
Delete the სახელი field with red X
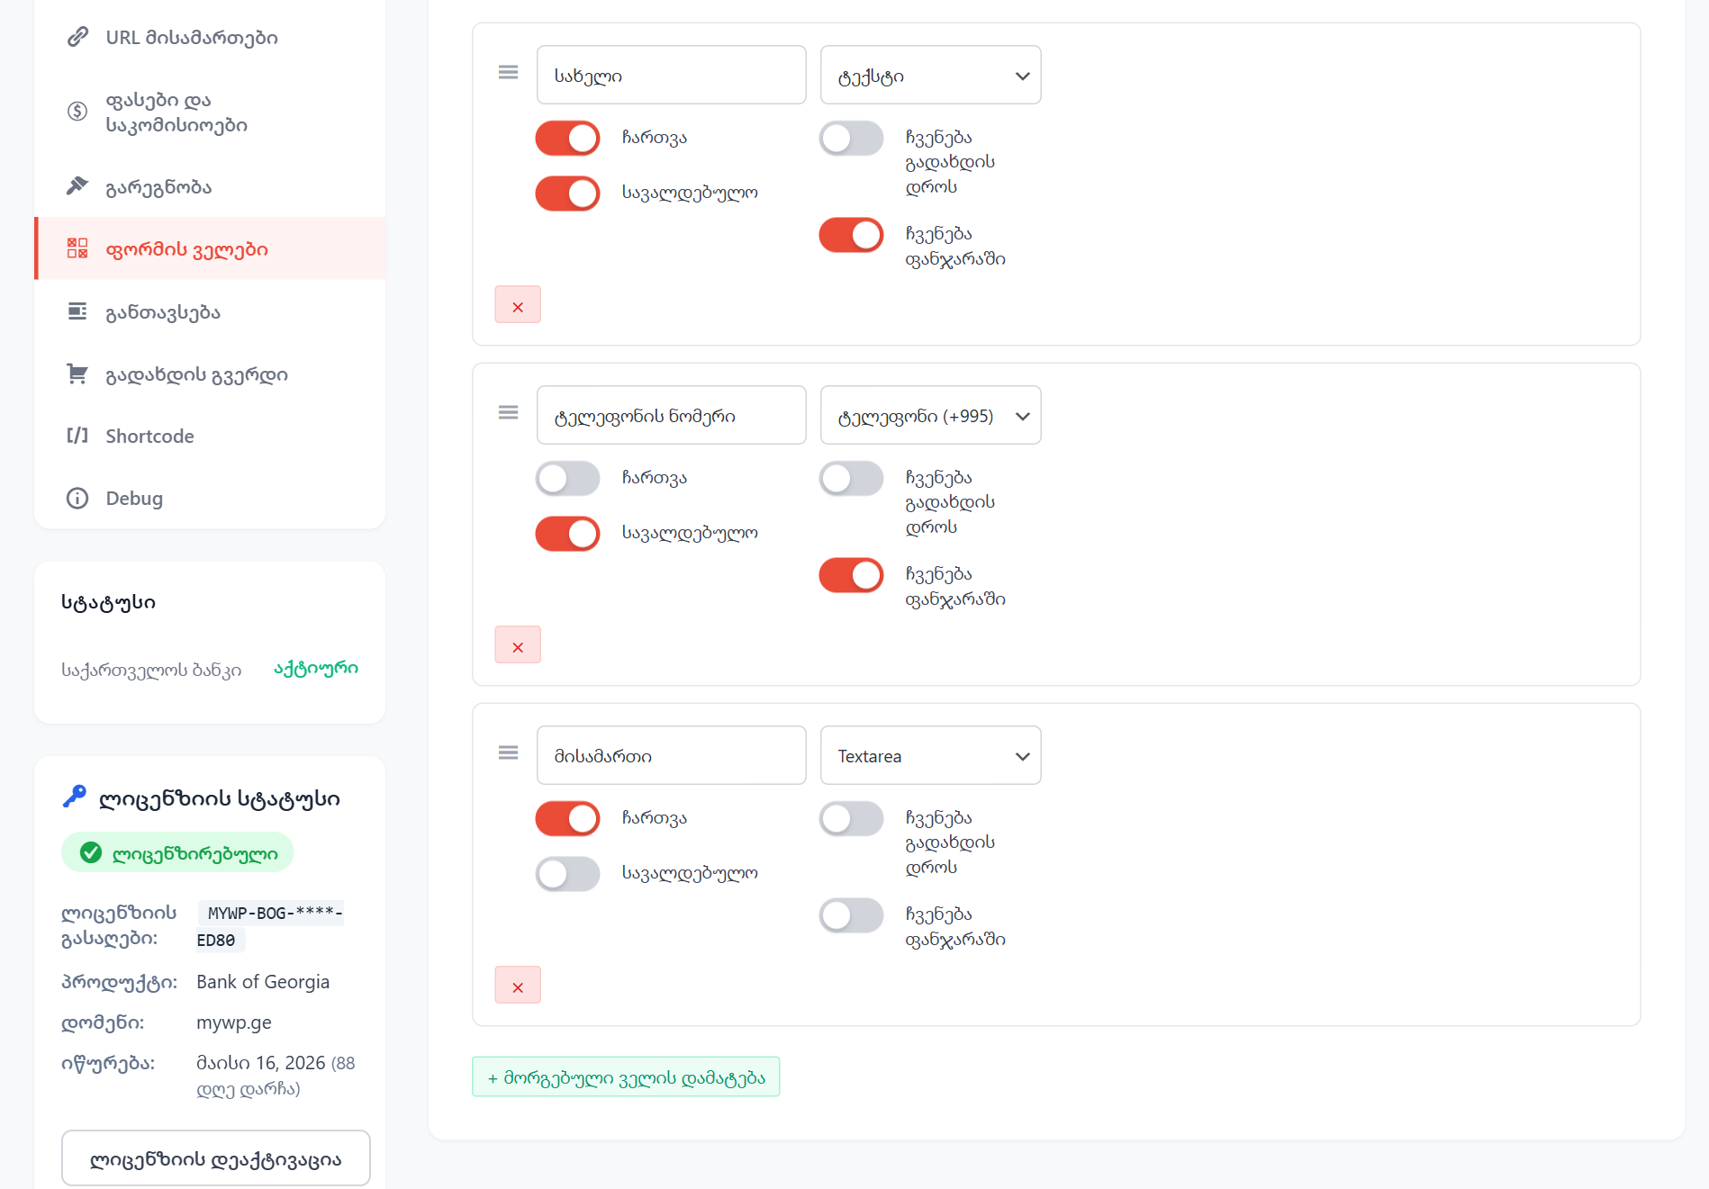[518, 305]
